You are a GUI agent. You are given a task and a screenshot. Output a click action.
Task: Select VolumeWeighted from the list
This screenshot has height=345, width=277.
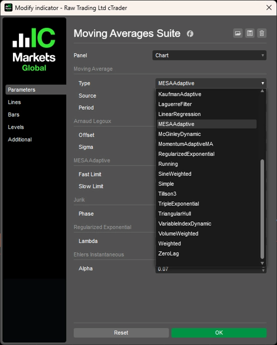click(207, 233)
